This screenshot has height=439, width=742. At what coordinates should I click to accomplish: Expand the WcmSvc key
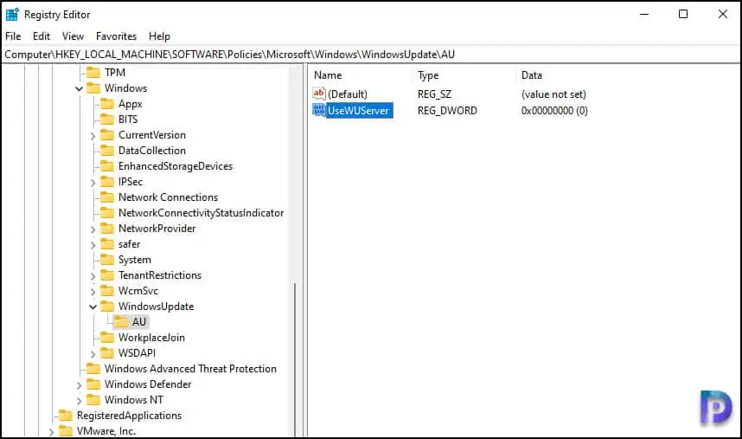(93, 292)
